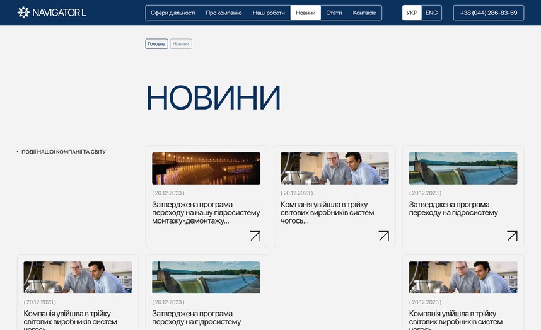Select the Новини navigation tab
This screenshot has height=330, width=541.
[305, 13]
